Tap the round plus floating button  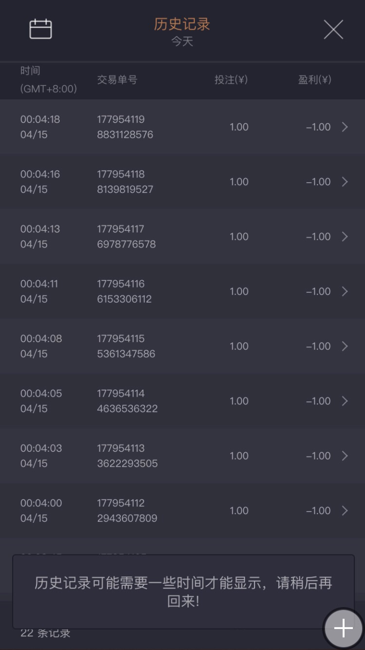click(343, 628)
